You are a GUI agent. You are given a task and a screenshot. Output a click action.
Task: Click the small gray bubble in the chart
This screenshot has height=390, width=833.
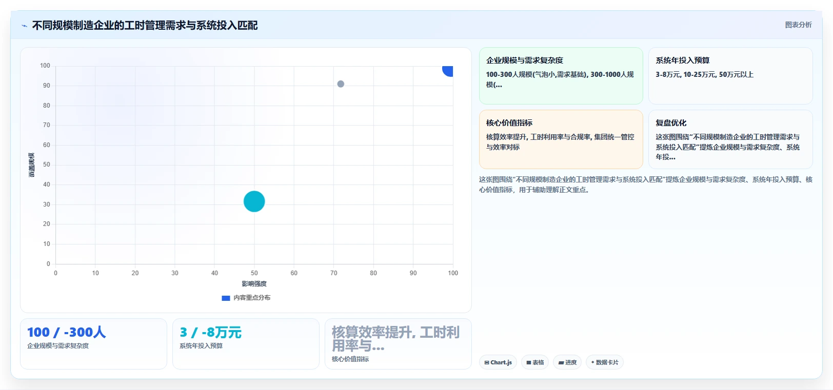click(x=341, y=84)
